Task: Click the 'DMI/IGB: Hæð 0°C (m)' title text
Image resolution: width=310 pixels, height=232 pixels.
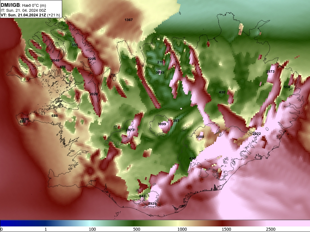Action: 23,5
